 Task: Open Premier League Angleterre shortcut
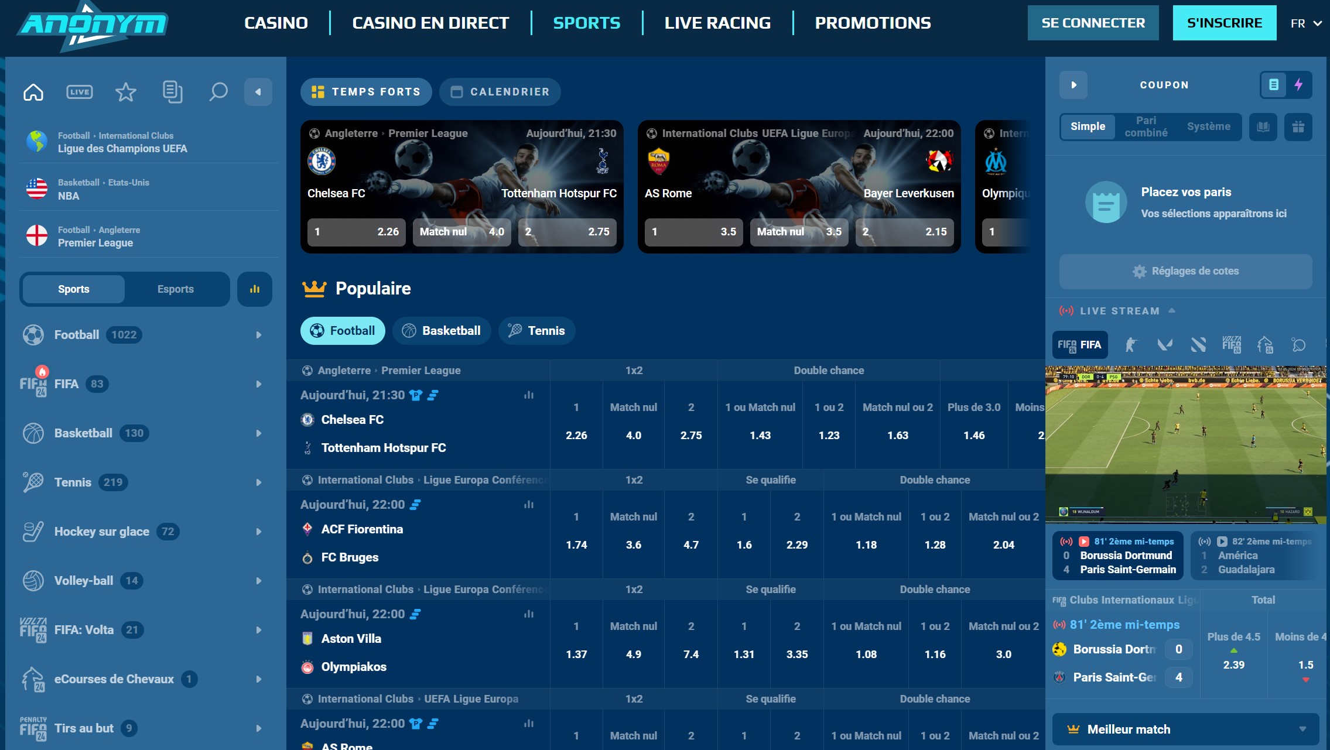pos(149,236)
